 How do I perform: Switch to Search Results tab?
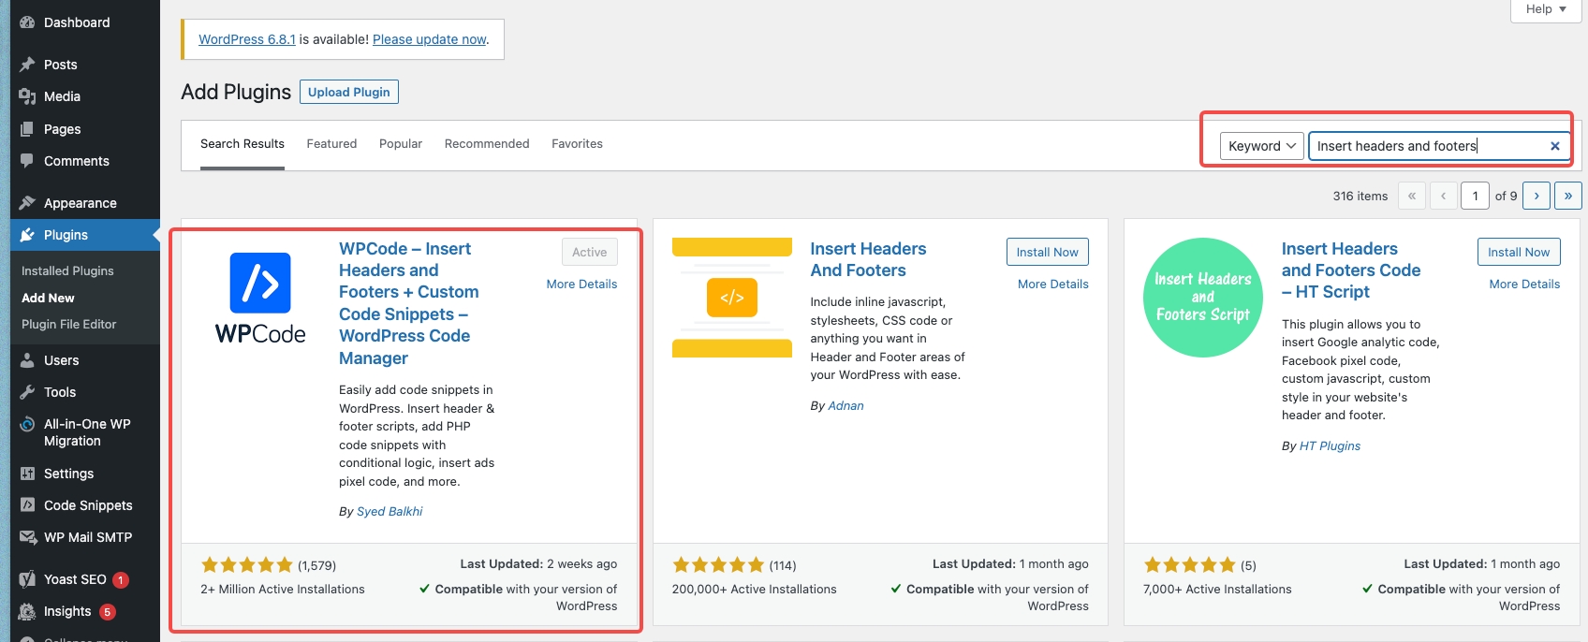click(243, 144)
